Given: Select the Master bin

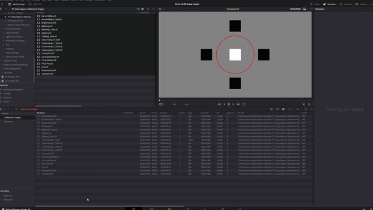Looking at the screenshot, I should [5, 114].
